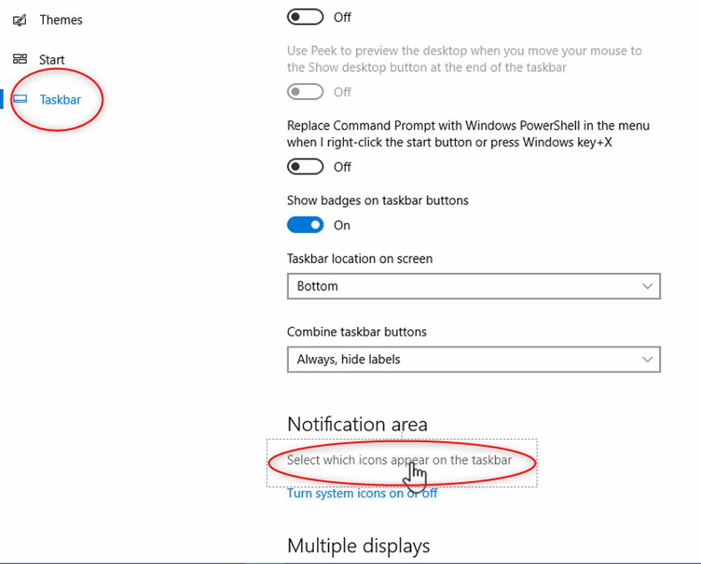Click chevron next to Always, hide labels
Image resolution: width=701 pixels, height=564 pixels.
tap(647, 359)
